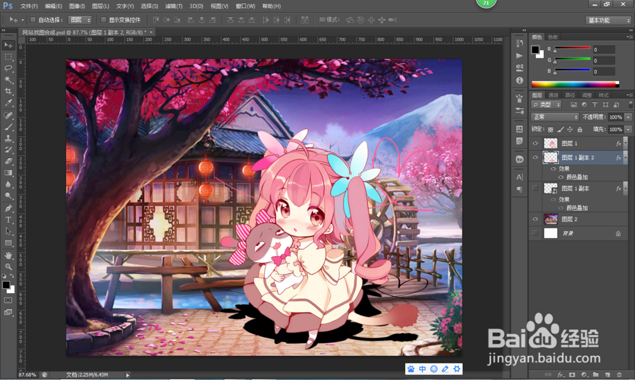Select the Eraser tool
The image size is (635, 380).
tap(8, 161)
